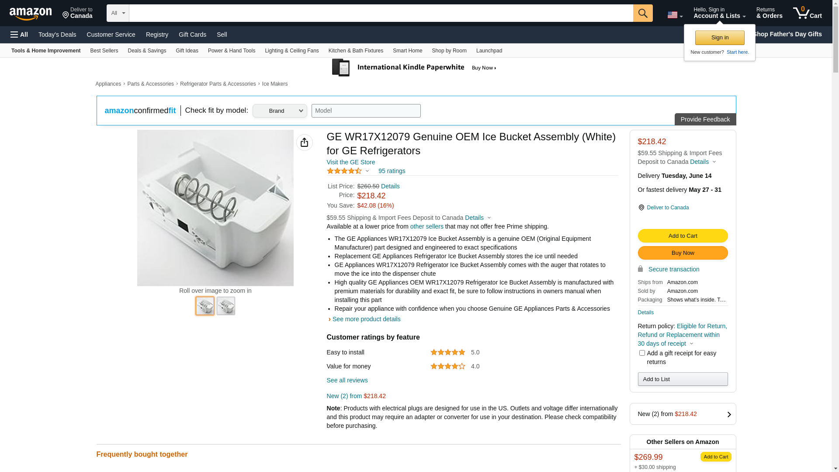Open the 95 ratings link

(392, 171)
